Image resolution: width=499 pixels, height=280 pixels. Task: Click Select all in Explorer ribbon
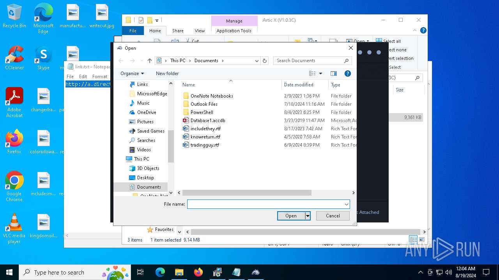tap(388, 41)
